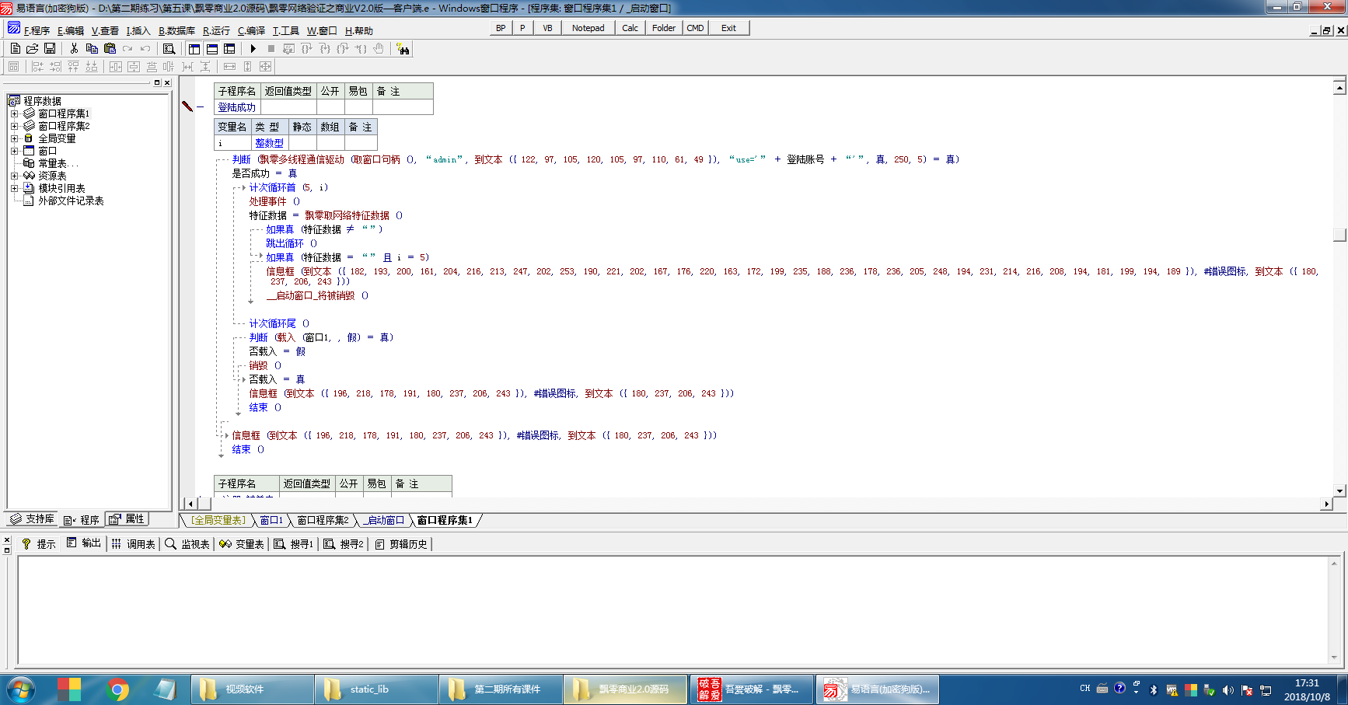Viewport: 1348px width, 705px height.
Task: Switch to the 输出 output tab
Action: coord(84,543)
